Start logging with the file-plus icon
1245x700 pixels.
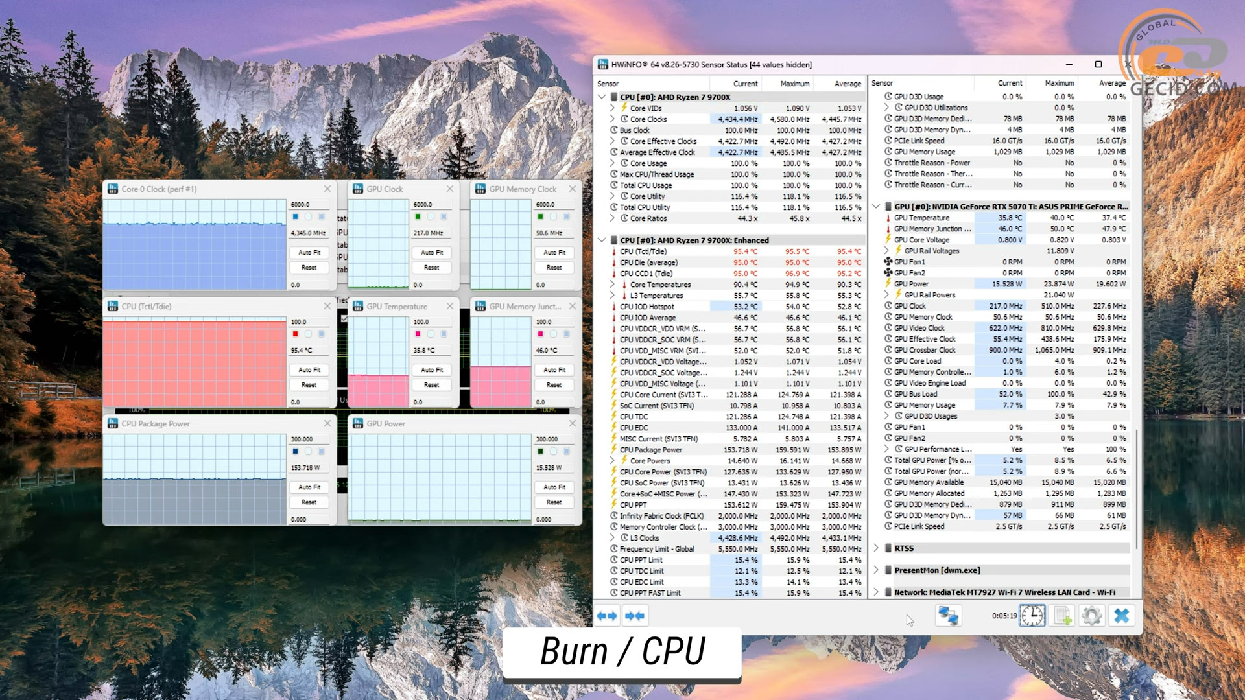coord(1062,616)
